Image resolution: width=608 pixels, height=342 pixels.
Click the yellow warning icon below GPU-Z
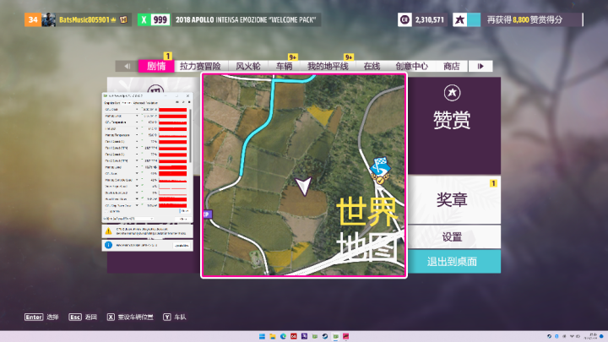(x=109, y=231)
